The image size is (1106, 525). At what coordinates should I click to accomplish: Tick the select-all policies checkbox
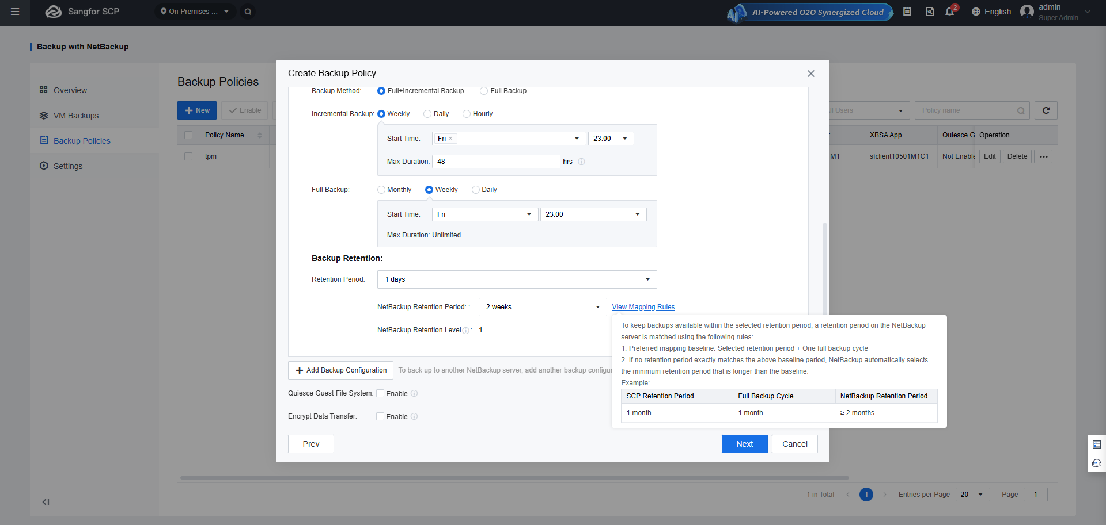pos(188,135)
